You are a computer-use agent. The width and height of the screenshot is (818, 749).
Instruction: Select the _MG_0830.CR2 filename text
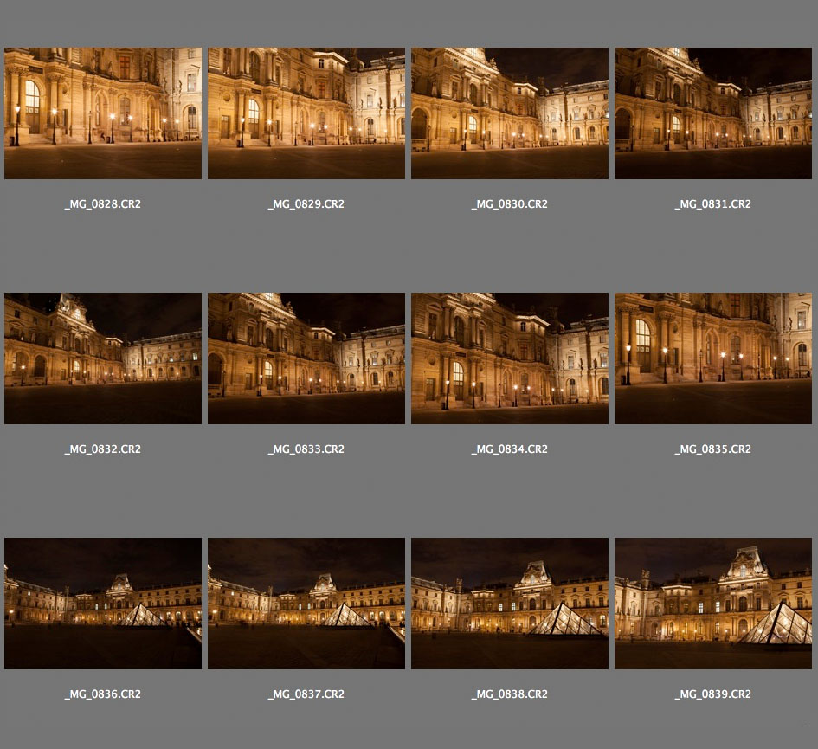click(510, 204)
